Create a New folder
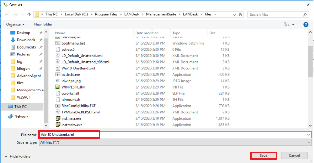Viewport: 314px width, 163px height. click(x=43, y=24)
